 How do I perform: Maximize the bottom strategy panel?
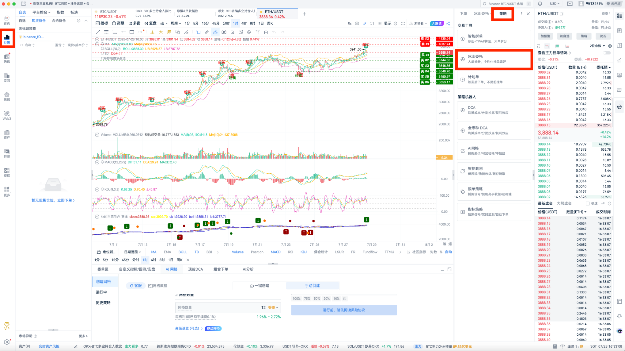[449, 269]
